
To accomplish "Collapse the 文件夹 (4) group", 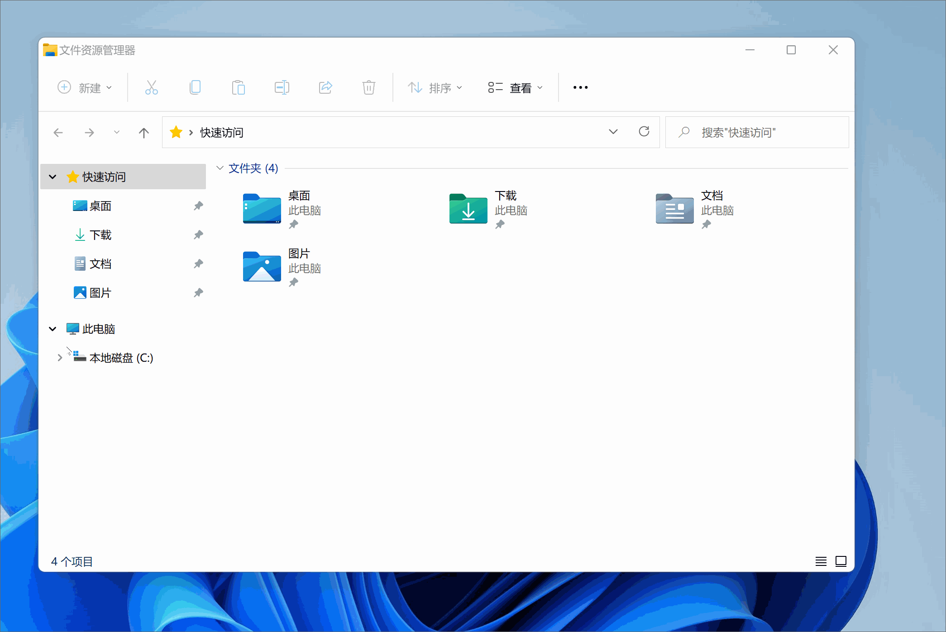I will pyautogui.click(x=220, y=168).
